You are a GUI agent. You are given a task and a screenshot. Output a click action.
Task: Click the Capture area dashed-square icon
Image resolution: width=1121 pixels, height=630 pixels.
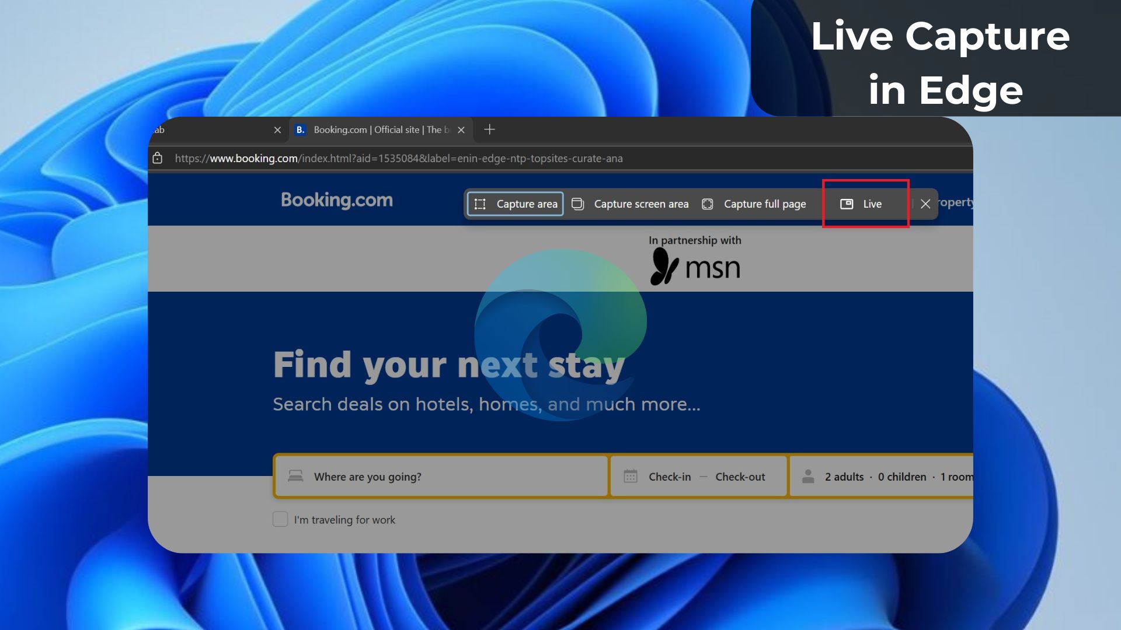(480, 204)
